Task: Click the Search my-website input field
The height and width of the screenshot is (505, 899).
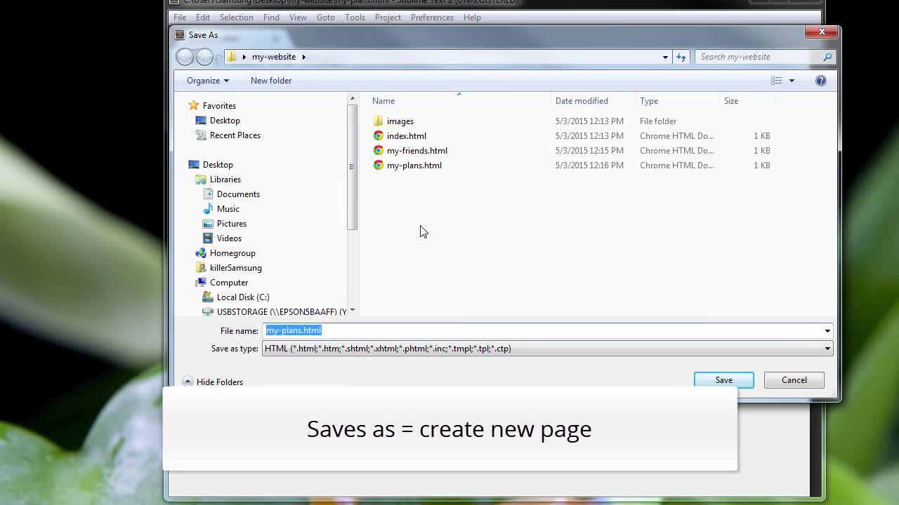Action: [759, 57]
